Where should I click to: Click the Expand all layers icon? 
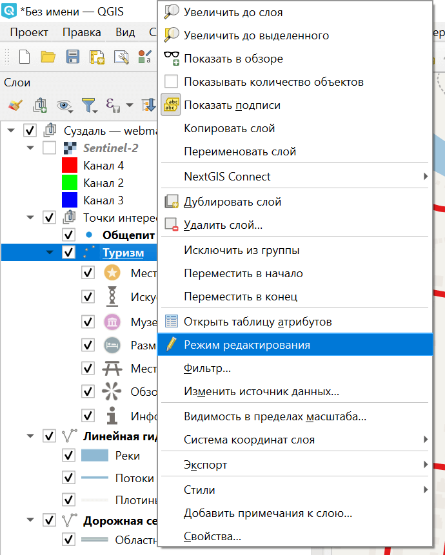[150, 105]
